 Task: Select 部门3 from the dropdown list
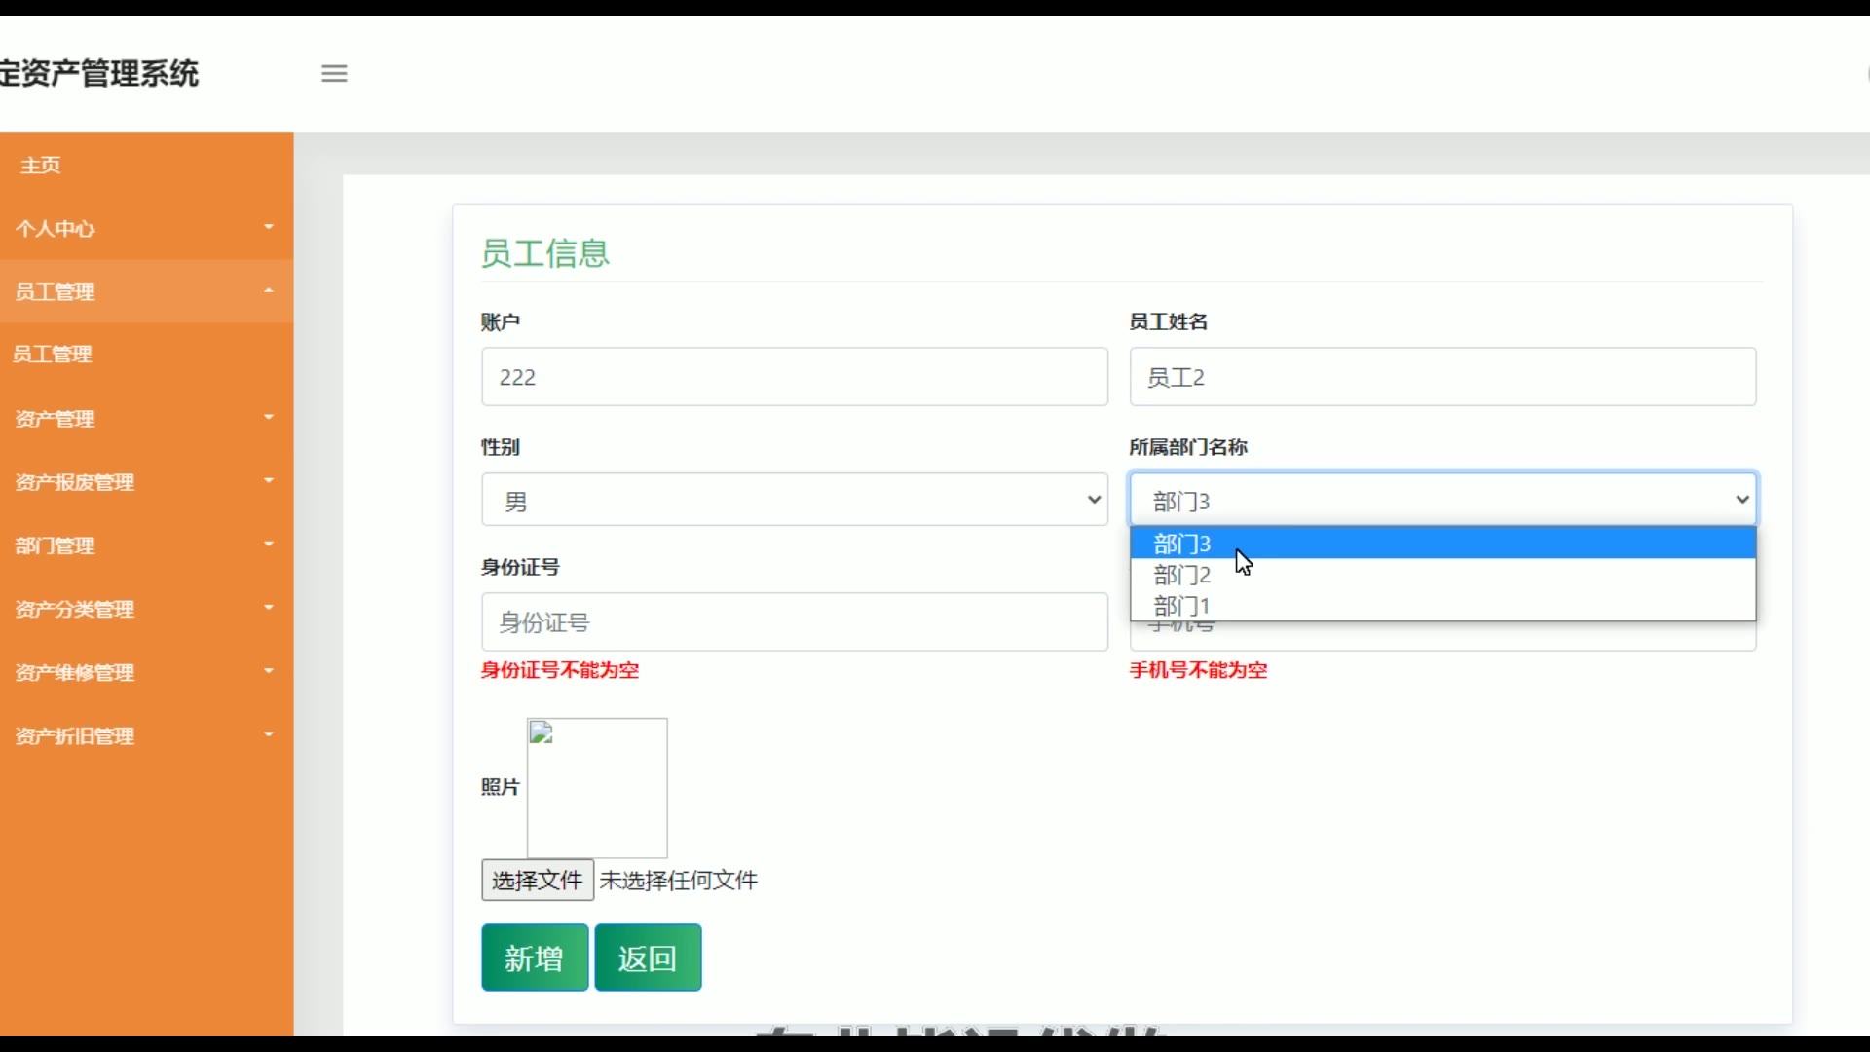[x=1182, y=544]
